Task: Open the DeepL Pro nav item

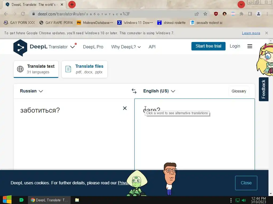Action: pyautogui.click(x=93, y=47)
